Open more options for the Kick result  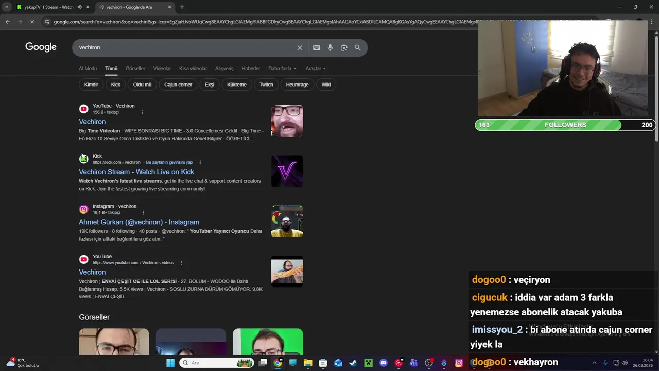[x=200, y=162]
